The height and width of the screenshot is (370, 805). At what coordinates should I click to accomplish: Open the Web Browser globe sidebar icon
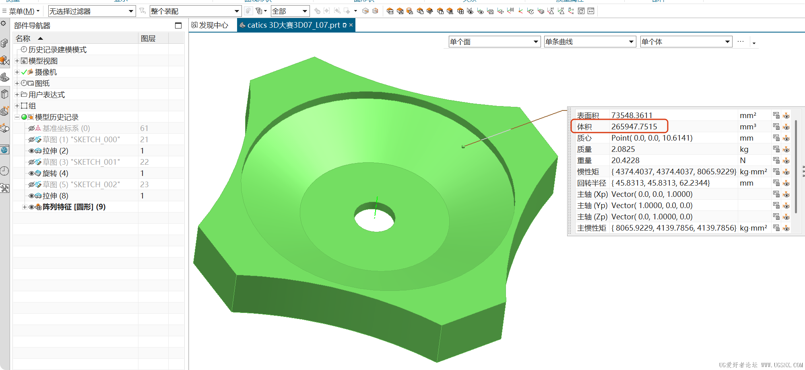[x=4, y=150]
